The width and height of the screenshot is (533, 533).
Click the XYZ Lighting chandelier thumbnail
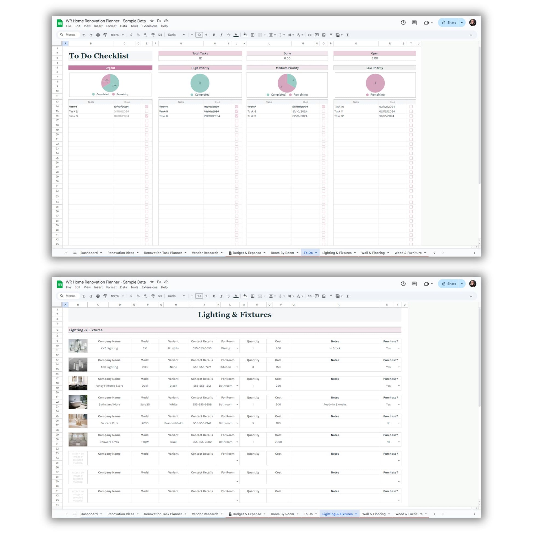pyautogui.click(x=78, y=346)
